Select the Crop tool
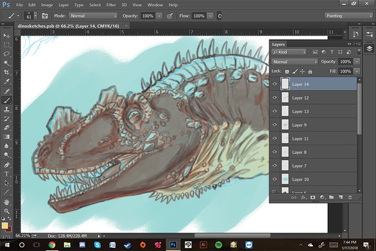376x251 pixels. [x=7, y=72]
